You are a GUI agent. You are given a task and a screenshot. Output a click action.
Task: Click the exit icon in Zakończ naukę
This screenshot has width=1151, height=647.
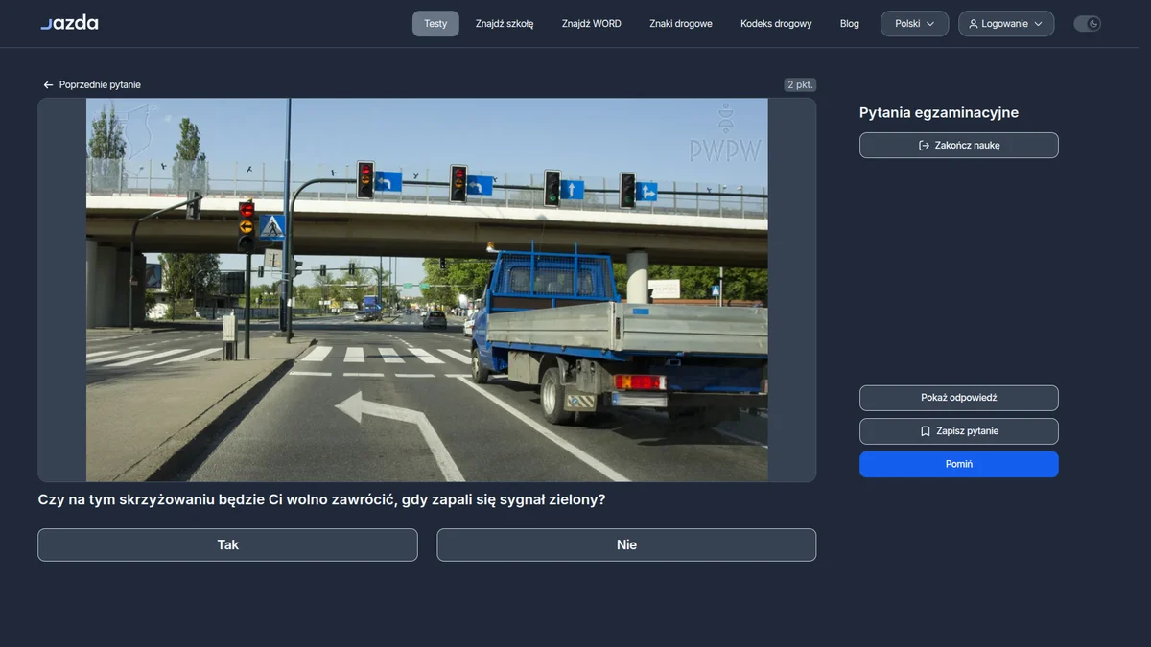tap(924, 146)
